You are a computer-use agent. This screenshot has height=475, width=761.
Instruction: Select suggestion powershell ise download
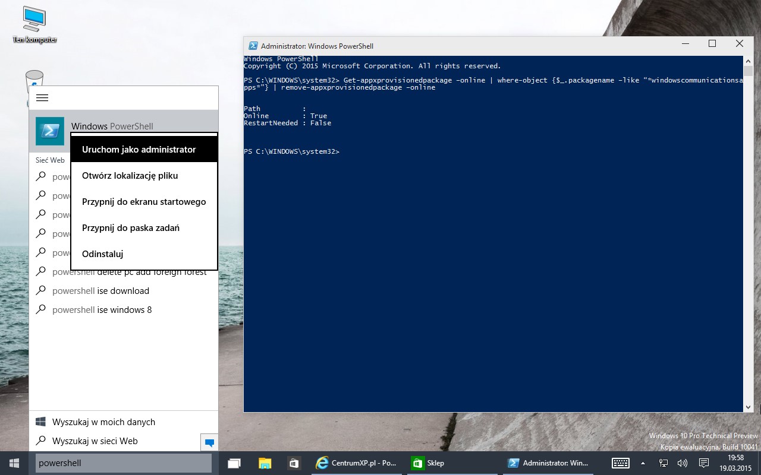pyautogui.click(x=124, y=291)
